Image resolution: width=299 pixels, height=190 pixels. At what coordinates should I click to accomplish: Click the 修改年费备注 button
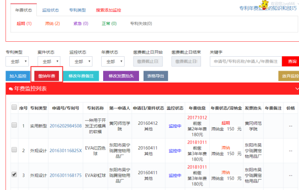pos(81,76)
